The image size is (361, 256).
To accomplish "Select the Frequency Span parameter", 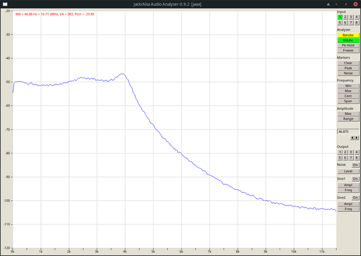I will [348, 101].
